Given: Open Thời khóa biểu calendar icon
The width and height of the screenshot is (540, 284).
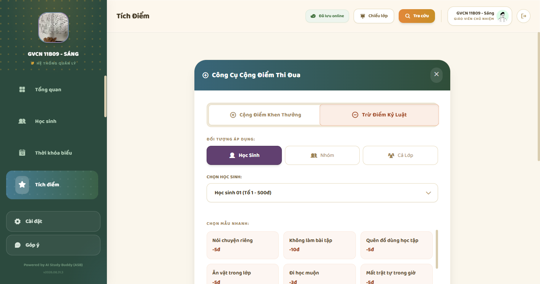Looking at the screenshot, I should (x=22, y=153).
